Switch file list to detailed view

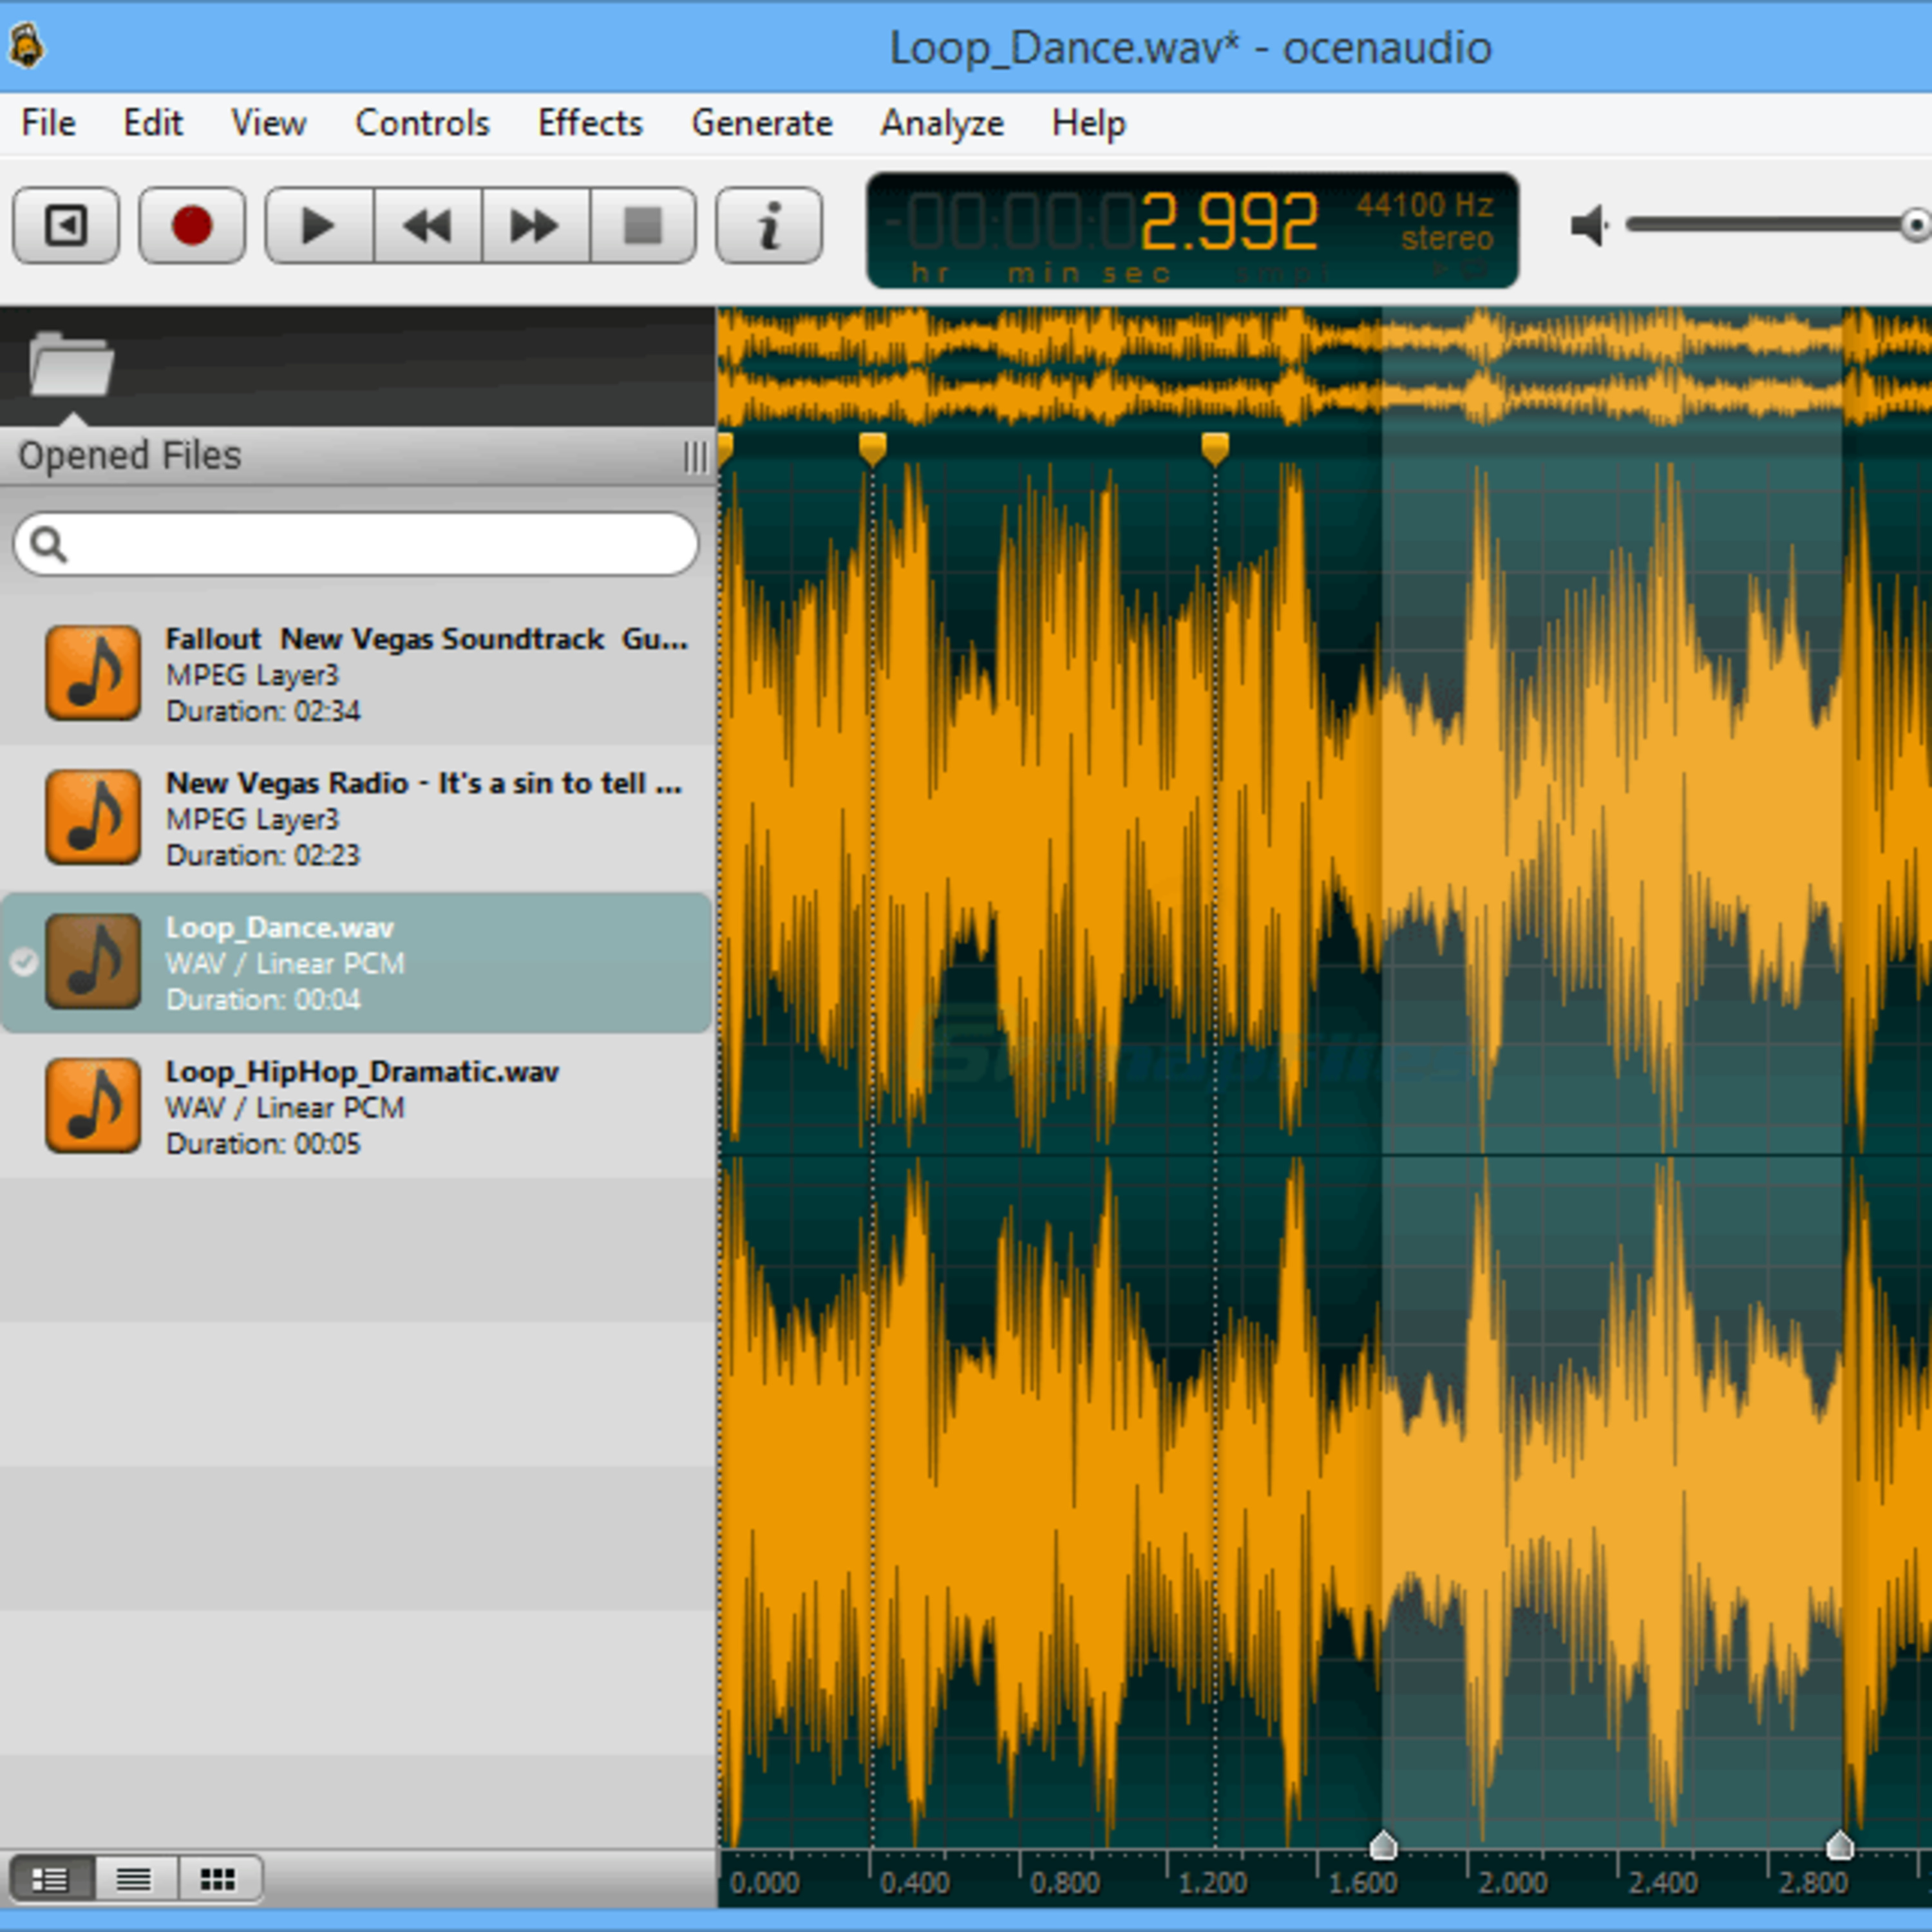tap(51, 1879)
